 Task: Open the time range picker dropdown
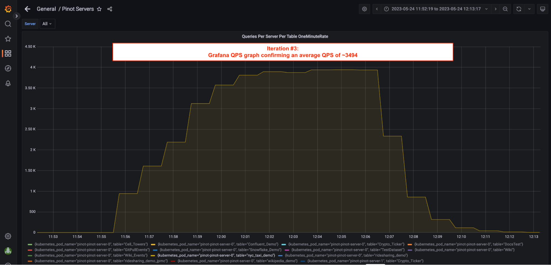(436, 9)
